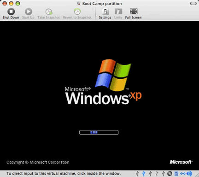Click the CD/DVD drive status icon
199x177 pixels.
click(x=170, y=174)
